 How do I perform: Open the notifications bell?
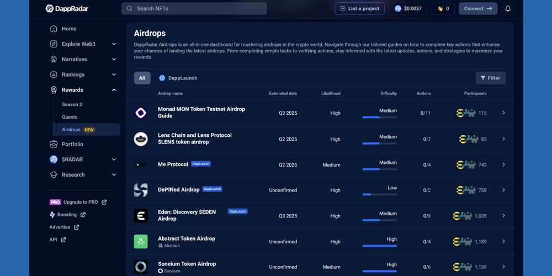click(508, 8)
